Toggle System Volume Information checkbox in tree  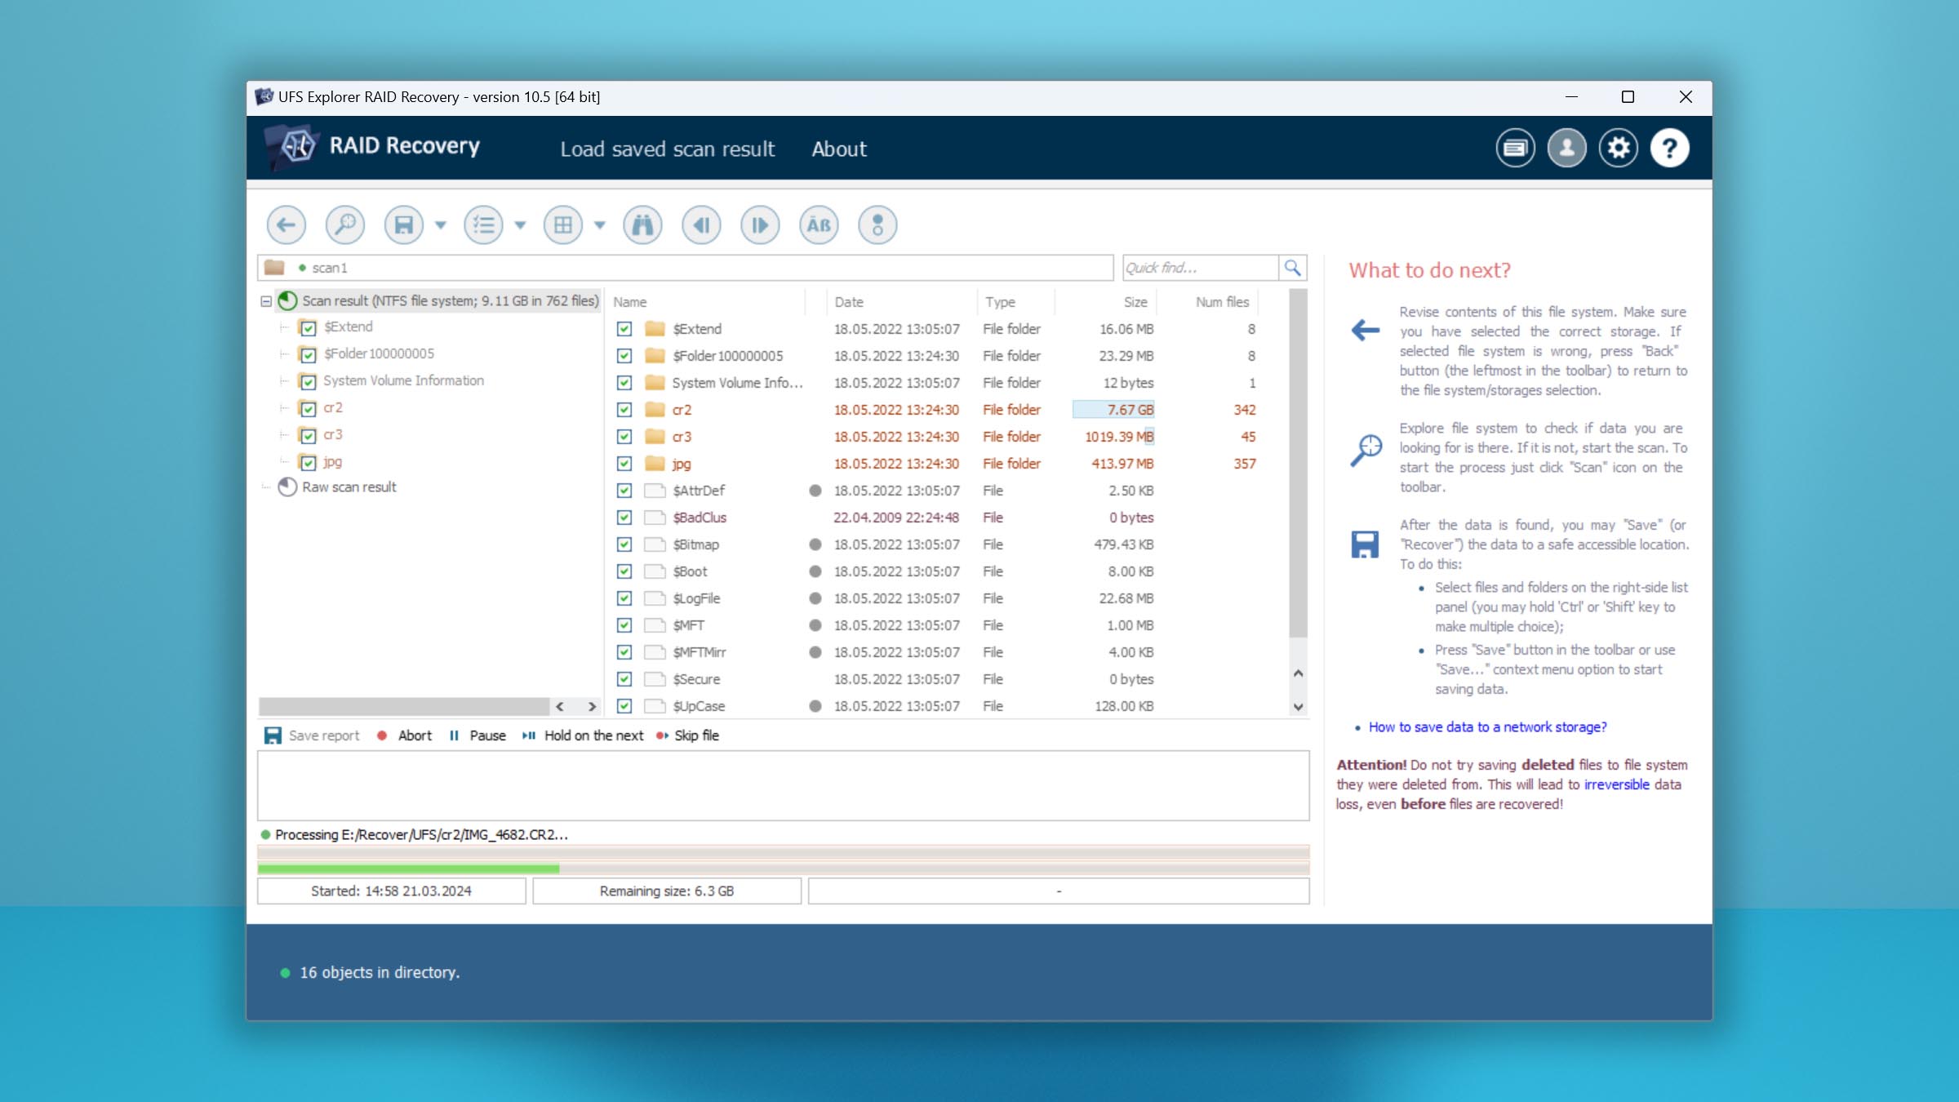coord(308,382)
